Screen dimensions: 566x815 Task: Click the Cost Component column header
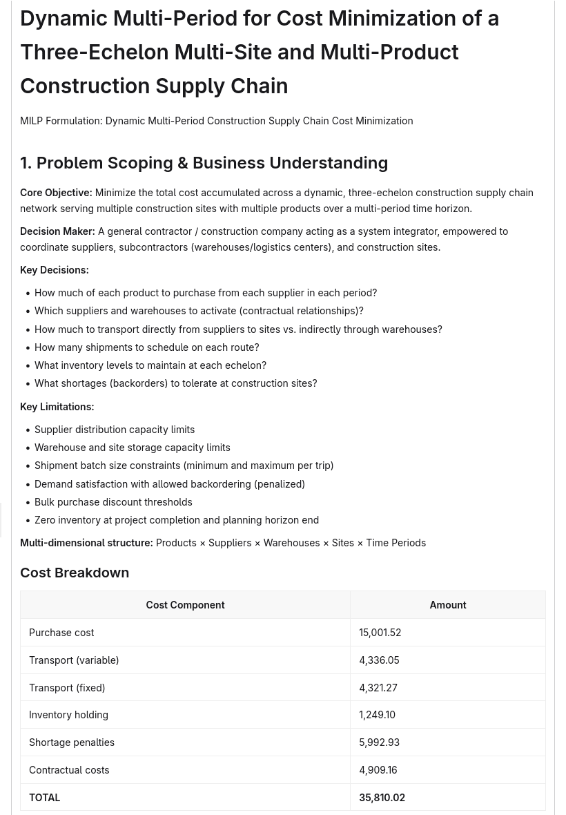point(186,605)
